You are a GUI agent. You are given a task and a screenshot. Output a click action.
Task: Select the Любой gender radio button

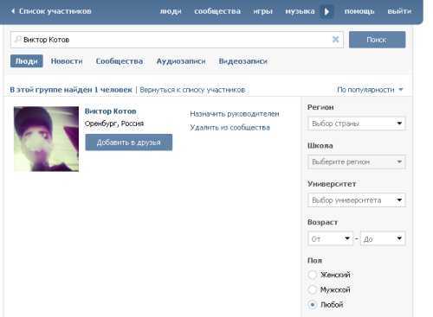click(313, 305)
